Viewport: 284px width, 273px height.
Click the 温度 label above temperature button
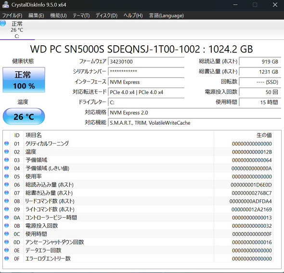pos(23,102)
